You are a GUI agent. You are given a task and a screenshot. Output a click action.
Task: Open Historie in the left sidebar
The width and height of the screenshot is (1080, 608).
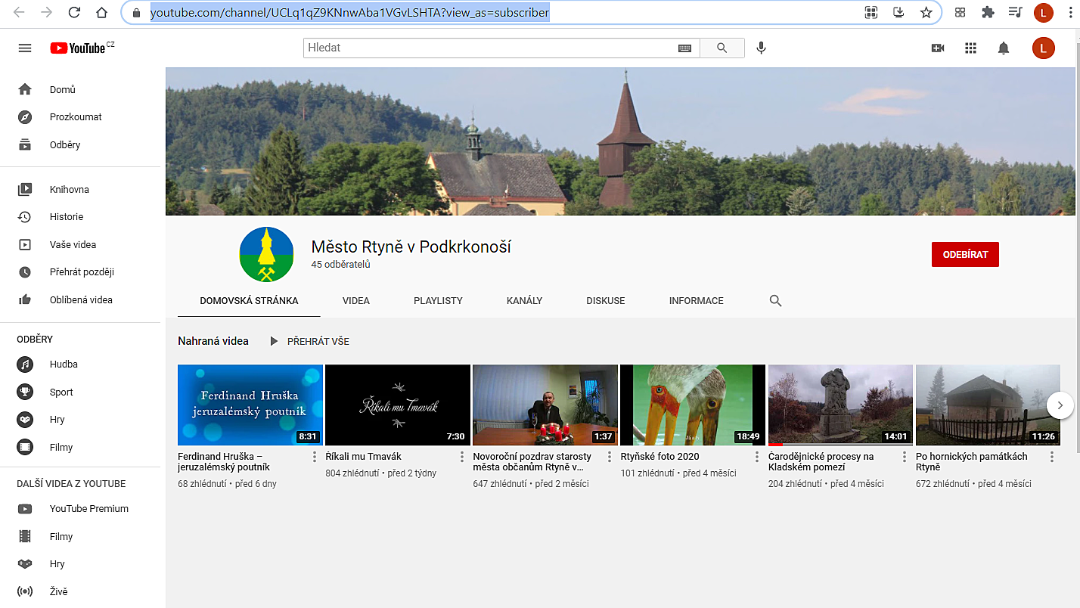tap(67, 217)
